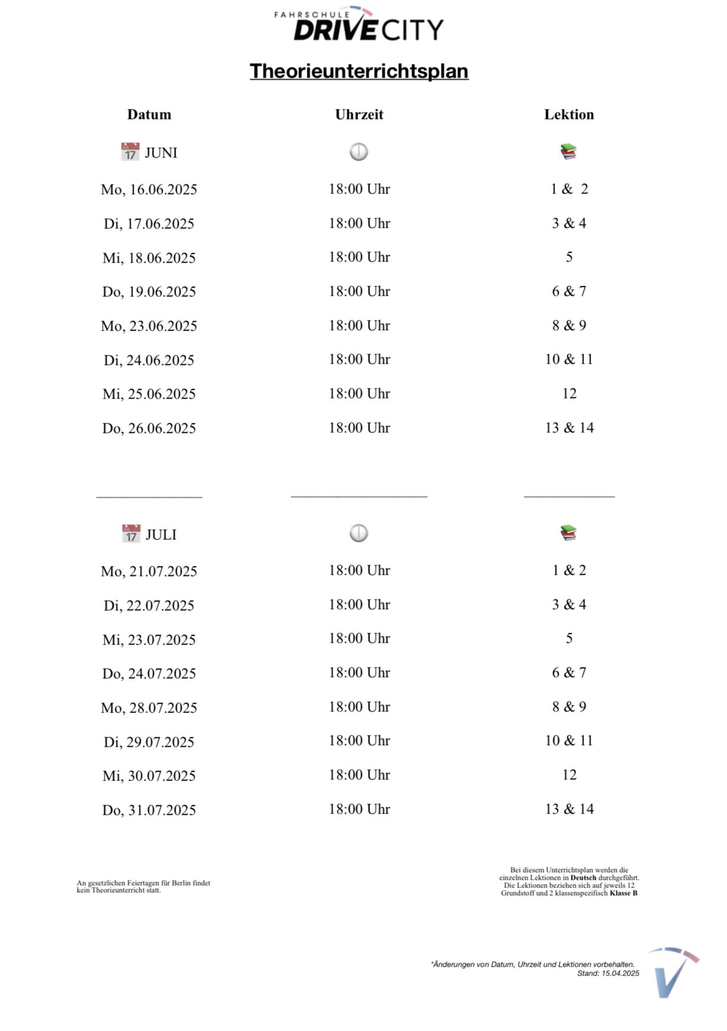Click the date Mo, 21.07.2025
The image size is (727, 1031).
(149, 572)
